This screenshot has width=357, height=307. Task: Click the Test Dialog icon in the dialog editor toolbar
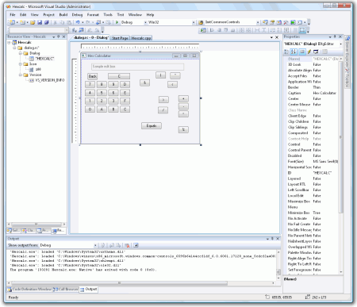coord(203,30)
